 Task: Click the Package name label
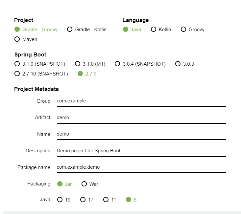pos(34,167)
